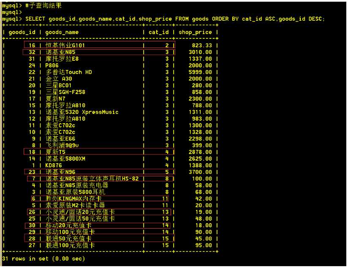Click the price 19.00

pyautogui.click(x=204, y=212)
